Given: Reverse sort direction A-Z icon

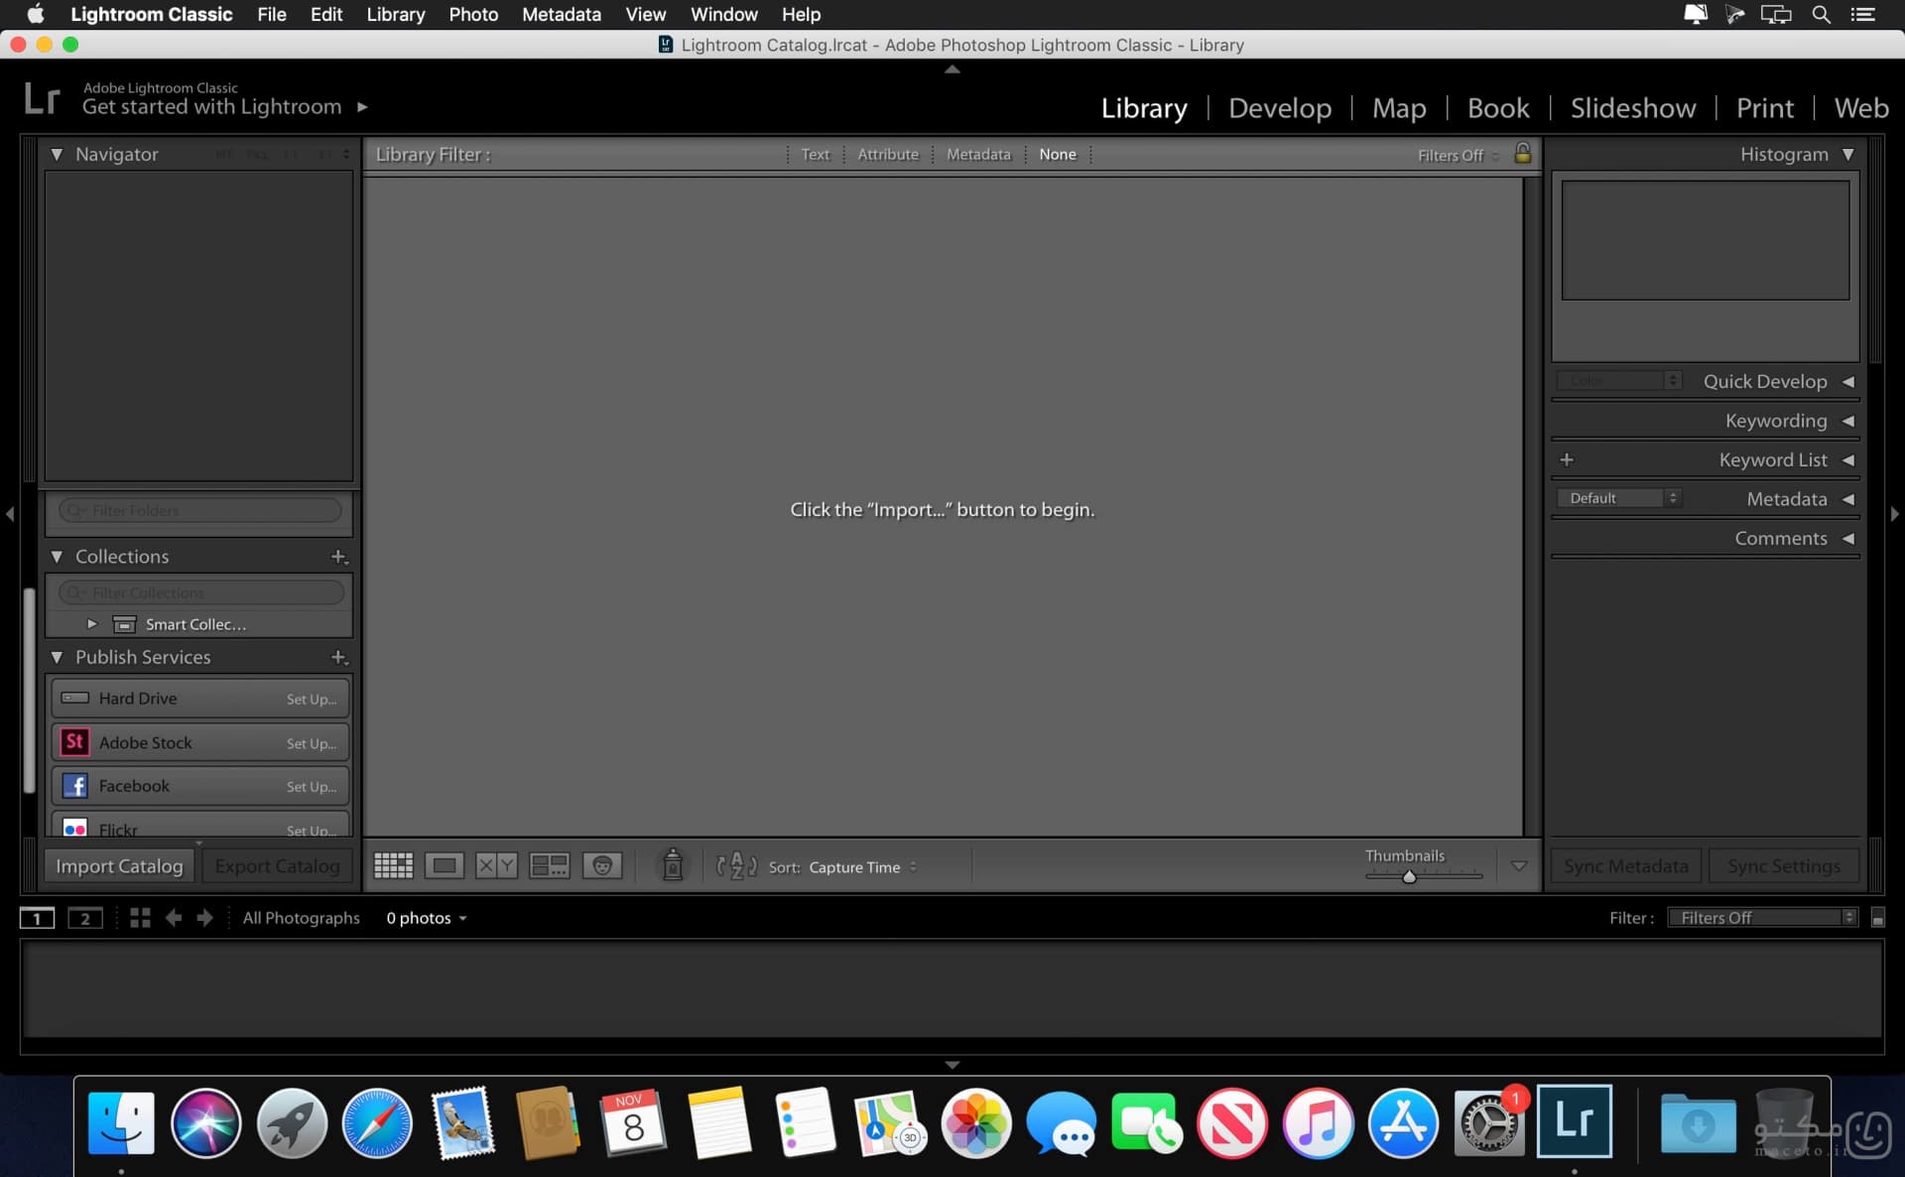Looking at the screenshot, I should click(x=736, y=865).
